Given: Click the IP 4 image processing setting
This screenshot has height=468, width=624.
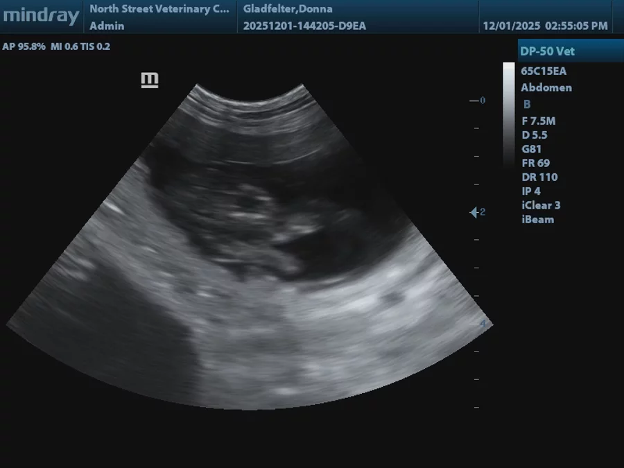Looking at the screenshot, I should 530,191.
